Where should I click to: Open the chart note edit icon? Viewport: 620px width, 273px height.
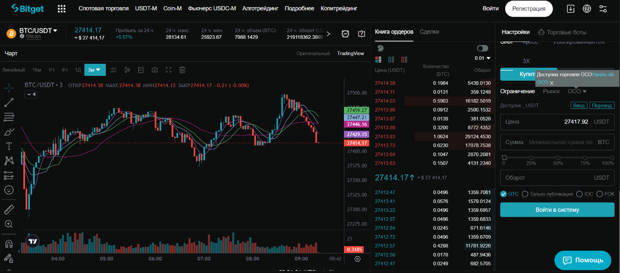(141, 70)
